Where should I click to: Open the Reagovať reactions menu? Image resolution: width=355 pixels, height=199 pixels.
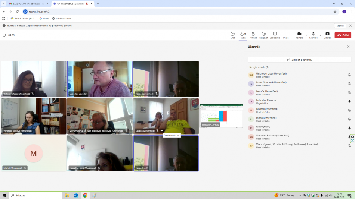pos(263,35)
